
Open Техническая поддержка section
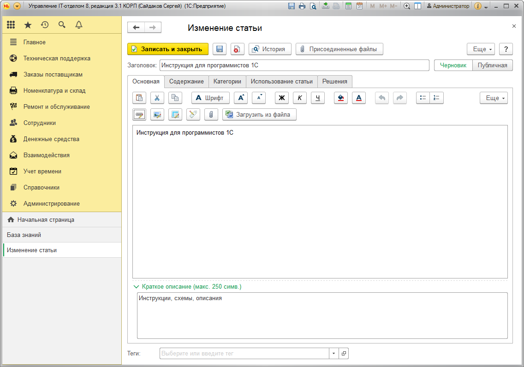(x=62, y=59)
